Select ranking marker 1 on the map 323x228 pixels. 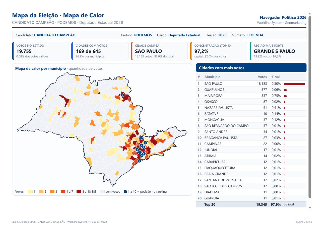pos(140,152)
